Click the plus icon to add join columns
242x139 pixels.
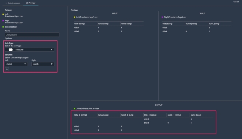coord(7,69)
